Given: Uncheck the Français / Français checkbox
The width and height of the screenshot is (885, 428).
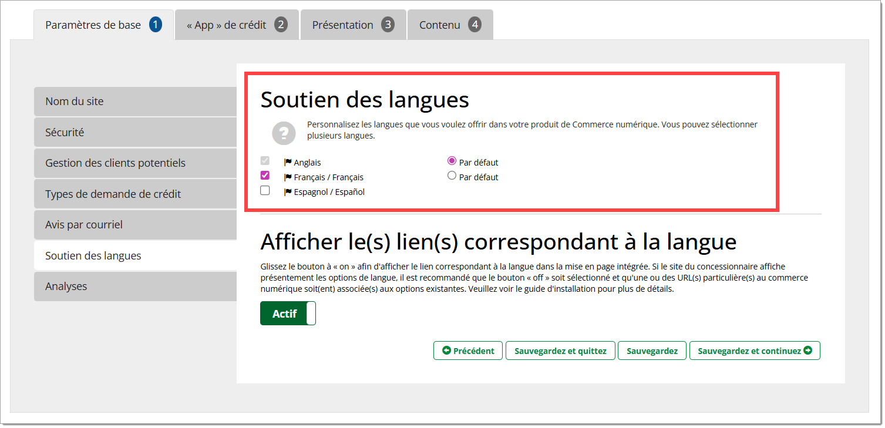Looking at the screenshot, I should pos(265,176).
